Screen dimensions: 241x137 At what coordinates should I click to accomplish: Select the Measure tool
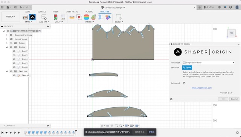pyautogui.click(x=72, y=17)
